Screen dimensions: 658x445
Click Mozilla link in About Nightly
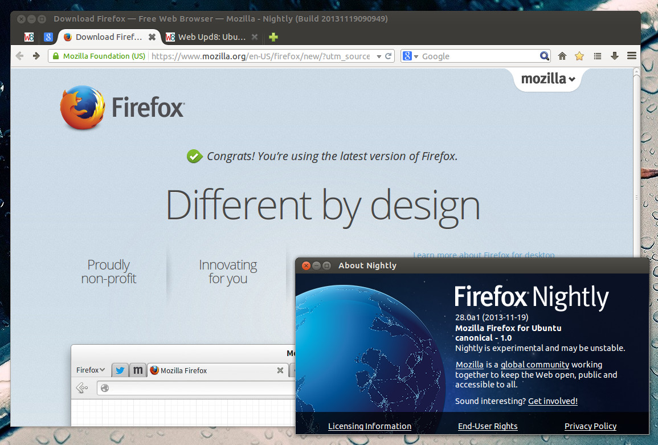[469, 365]
